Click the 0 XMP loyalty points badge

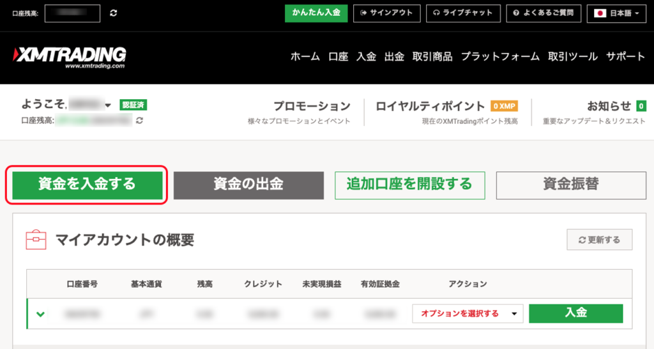click(x=504, y=106)
